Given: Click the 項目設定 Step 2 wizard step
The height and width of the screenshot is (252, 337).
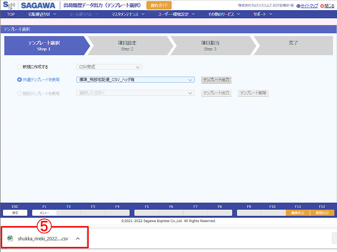Looking at the screenshot, I should tap(127, 46).
